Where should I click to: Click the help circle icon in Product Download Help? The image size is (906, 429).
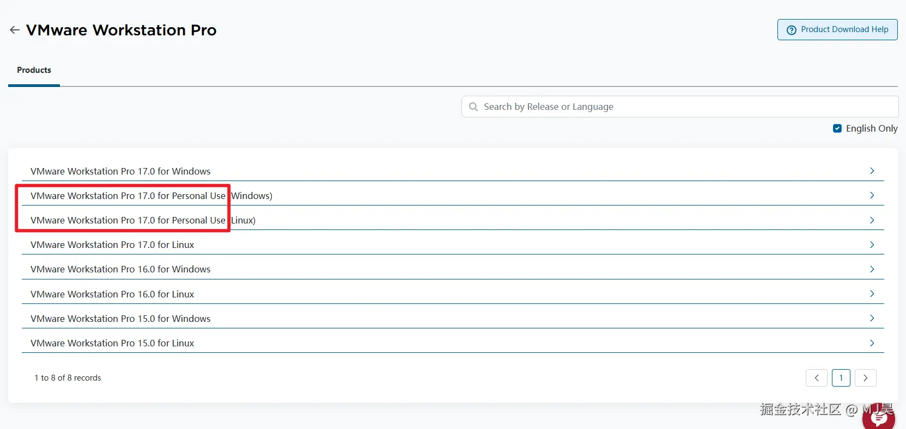[x=792, y=30]
